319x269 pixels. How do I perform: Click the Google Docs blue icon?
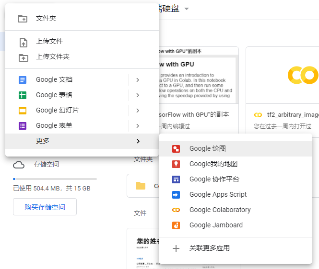[x=23, y=80]
